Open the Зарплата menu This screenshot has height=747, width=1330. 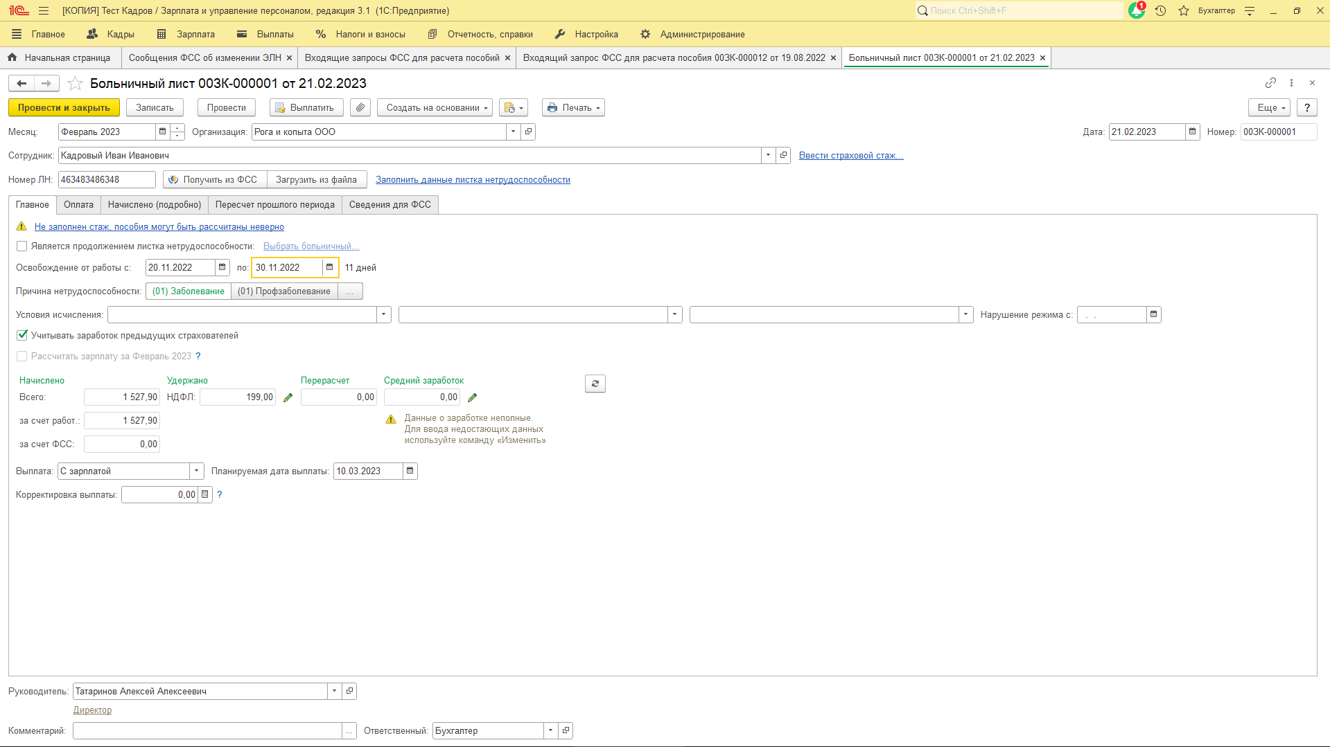(x=186, y=34)
